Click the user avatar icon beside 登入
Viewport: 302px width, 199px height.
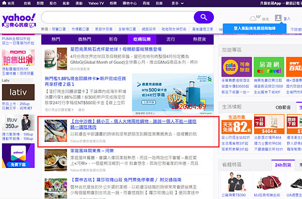coord(278,18)
